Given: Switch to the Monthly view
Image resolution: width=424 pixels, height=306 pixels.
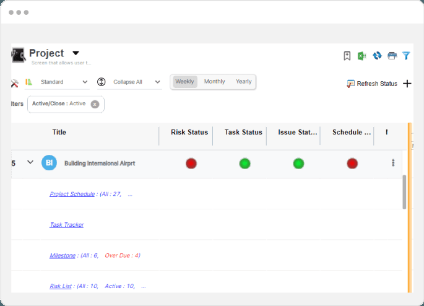Looking at the screenshot, I should pyautogui.click(x=214, y=81).
